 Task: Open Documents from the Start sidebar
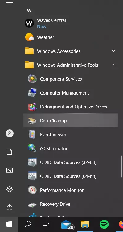pos(10,152)
